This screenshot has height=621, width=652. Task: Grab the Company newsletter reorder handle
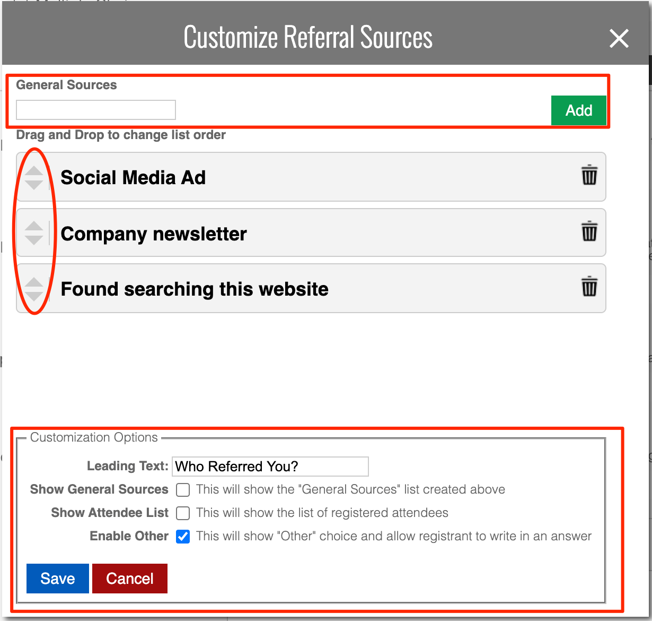coord(34,233)
